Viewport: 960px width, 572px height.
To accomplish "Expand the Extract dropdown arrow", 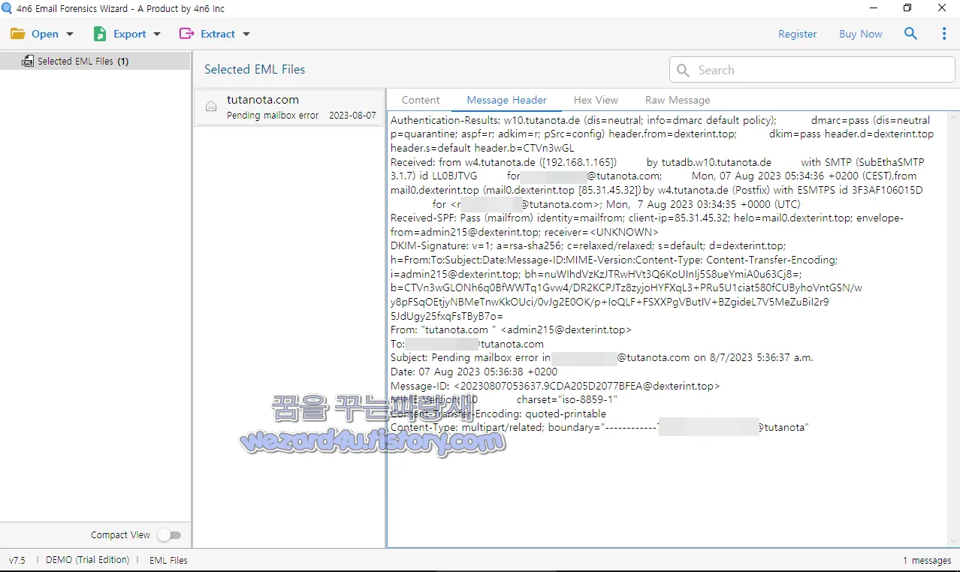I will coord(246,34).
